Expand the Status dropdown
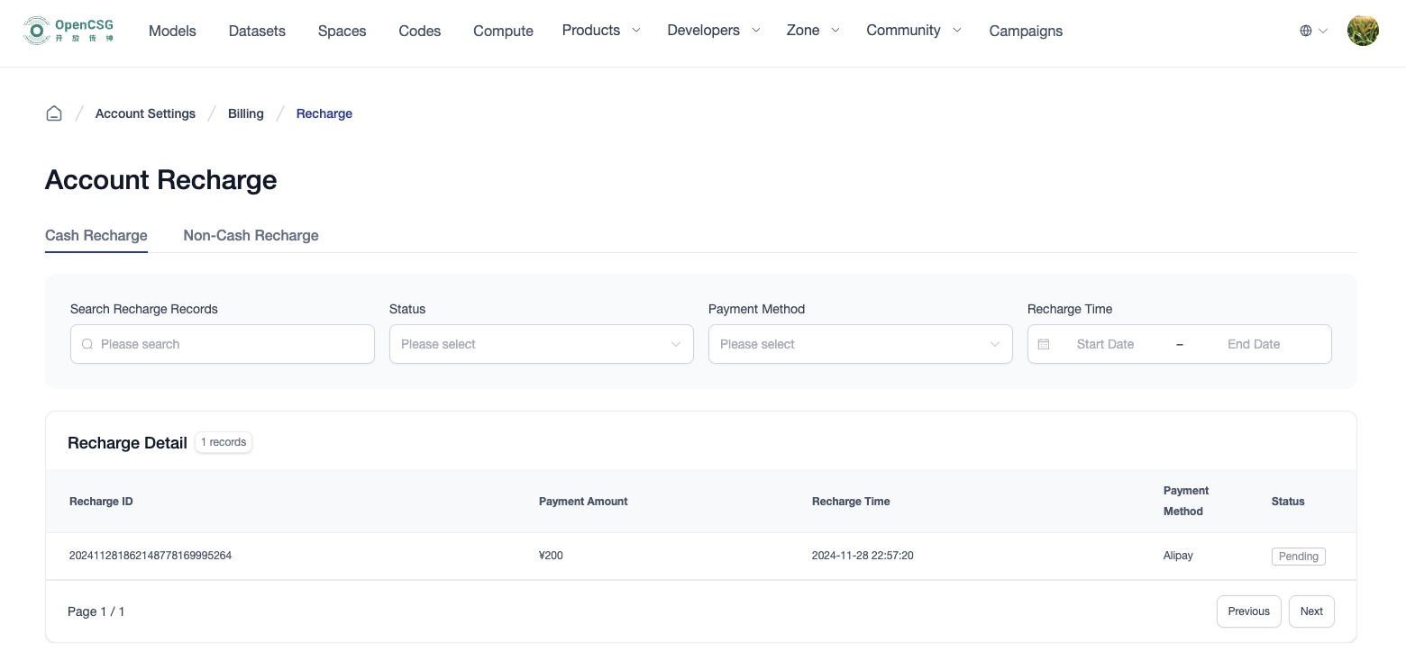The height and width of the screenshot is (661, 1406). pos(541,344)
